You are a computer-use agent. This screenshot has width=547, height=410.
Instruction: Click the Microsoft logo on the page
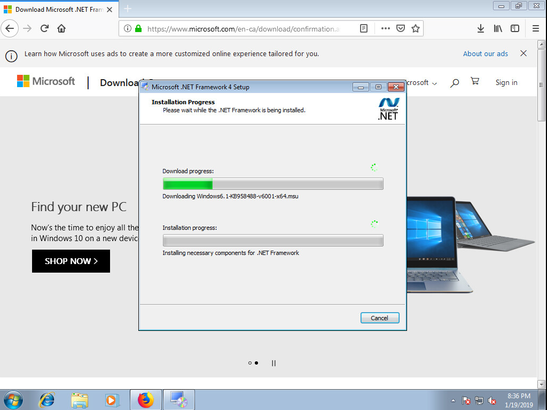tap(46, 81)
